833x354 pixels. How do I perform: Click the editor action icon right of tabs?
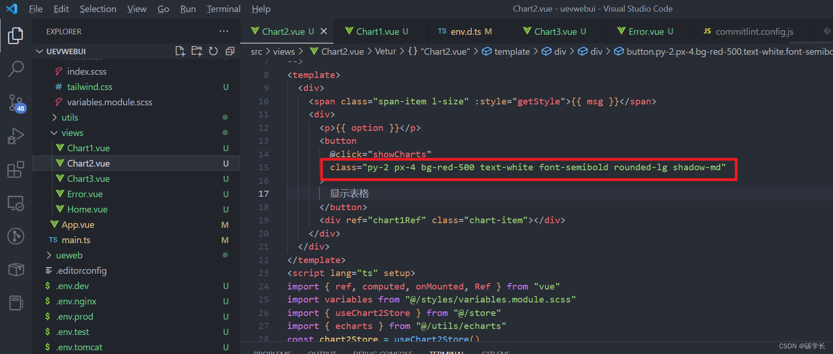[827, 31]
